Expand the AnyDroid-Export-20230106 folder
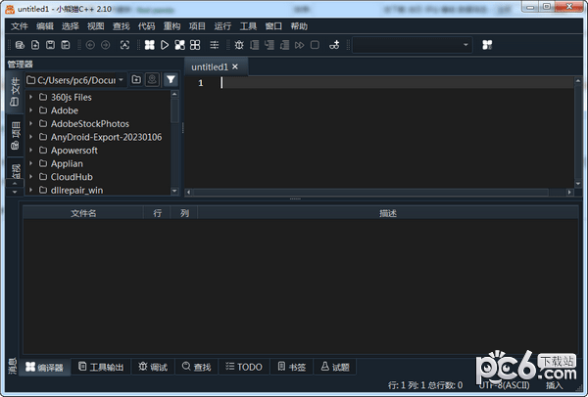This screenshot has height=397, width=588. tap(30, 137)
